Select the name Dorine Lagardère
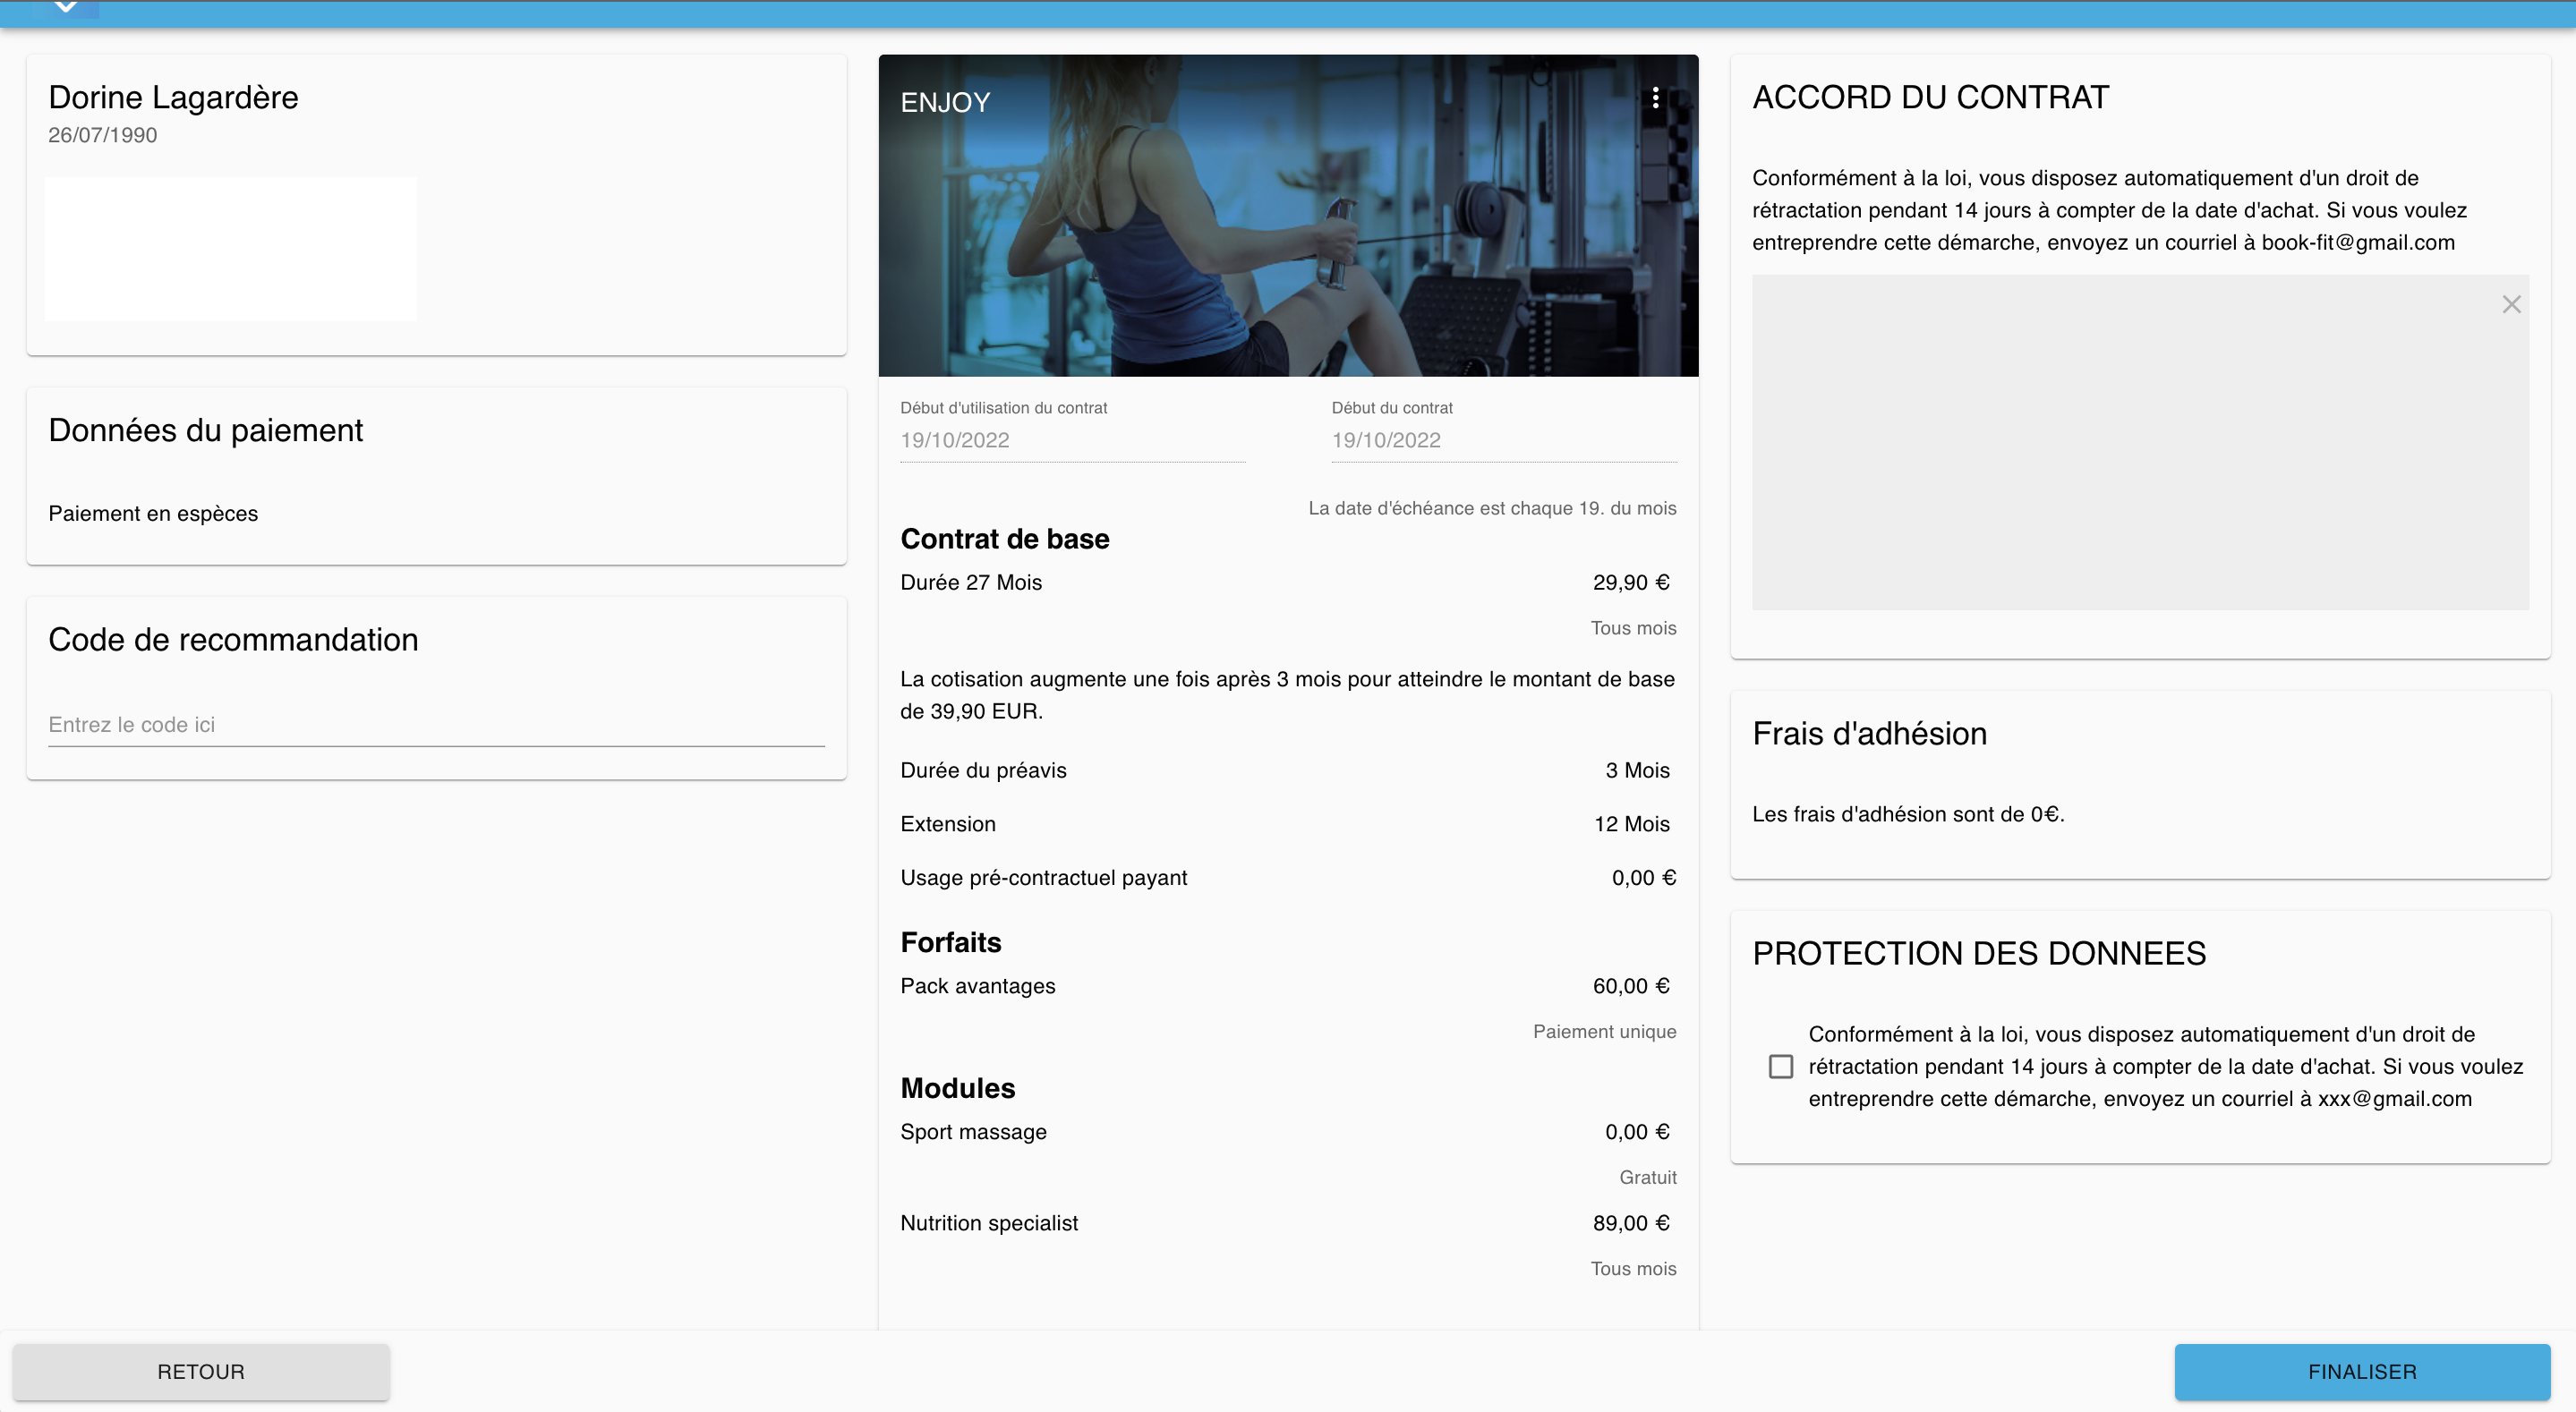 (x=173, y=97)
